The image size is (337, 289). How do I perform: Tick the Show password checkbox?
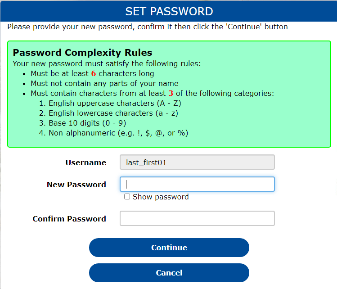coord(127,197)
